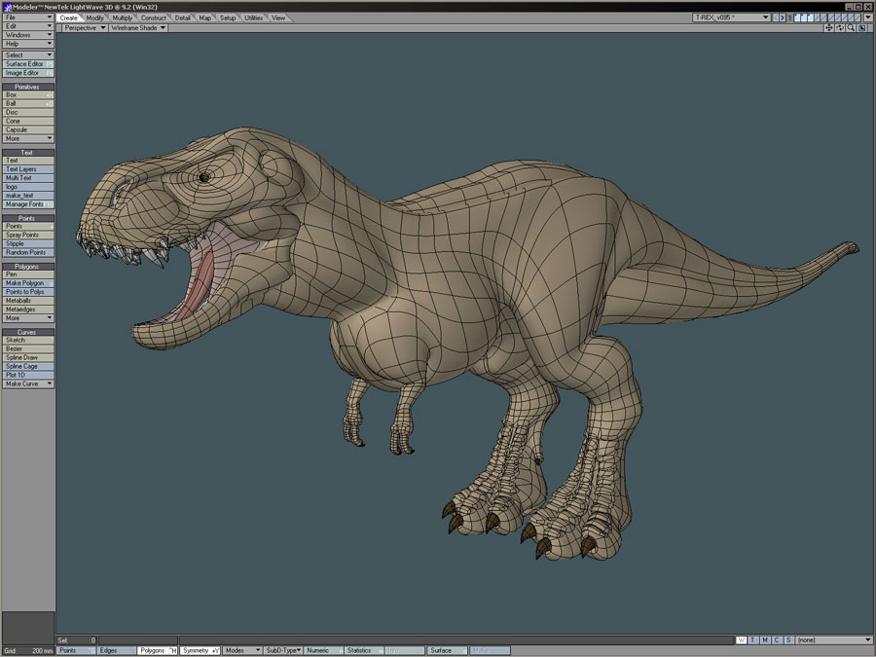Open the Make Curve dropdown

[x=28, y=383]
